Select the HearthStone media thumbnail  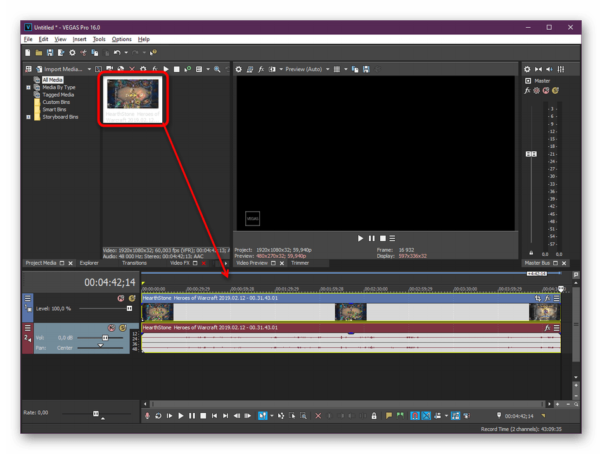coord(133,94)
